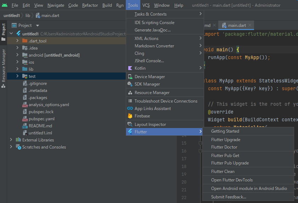Click the App Links Assistant link icon
298x203 pixels.
point(130,108)
